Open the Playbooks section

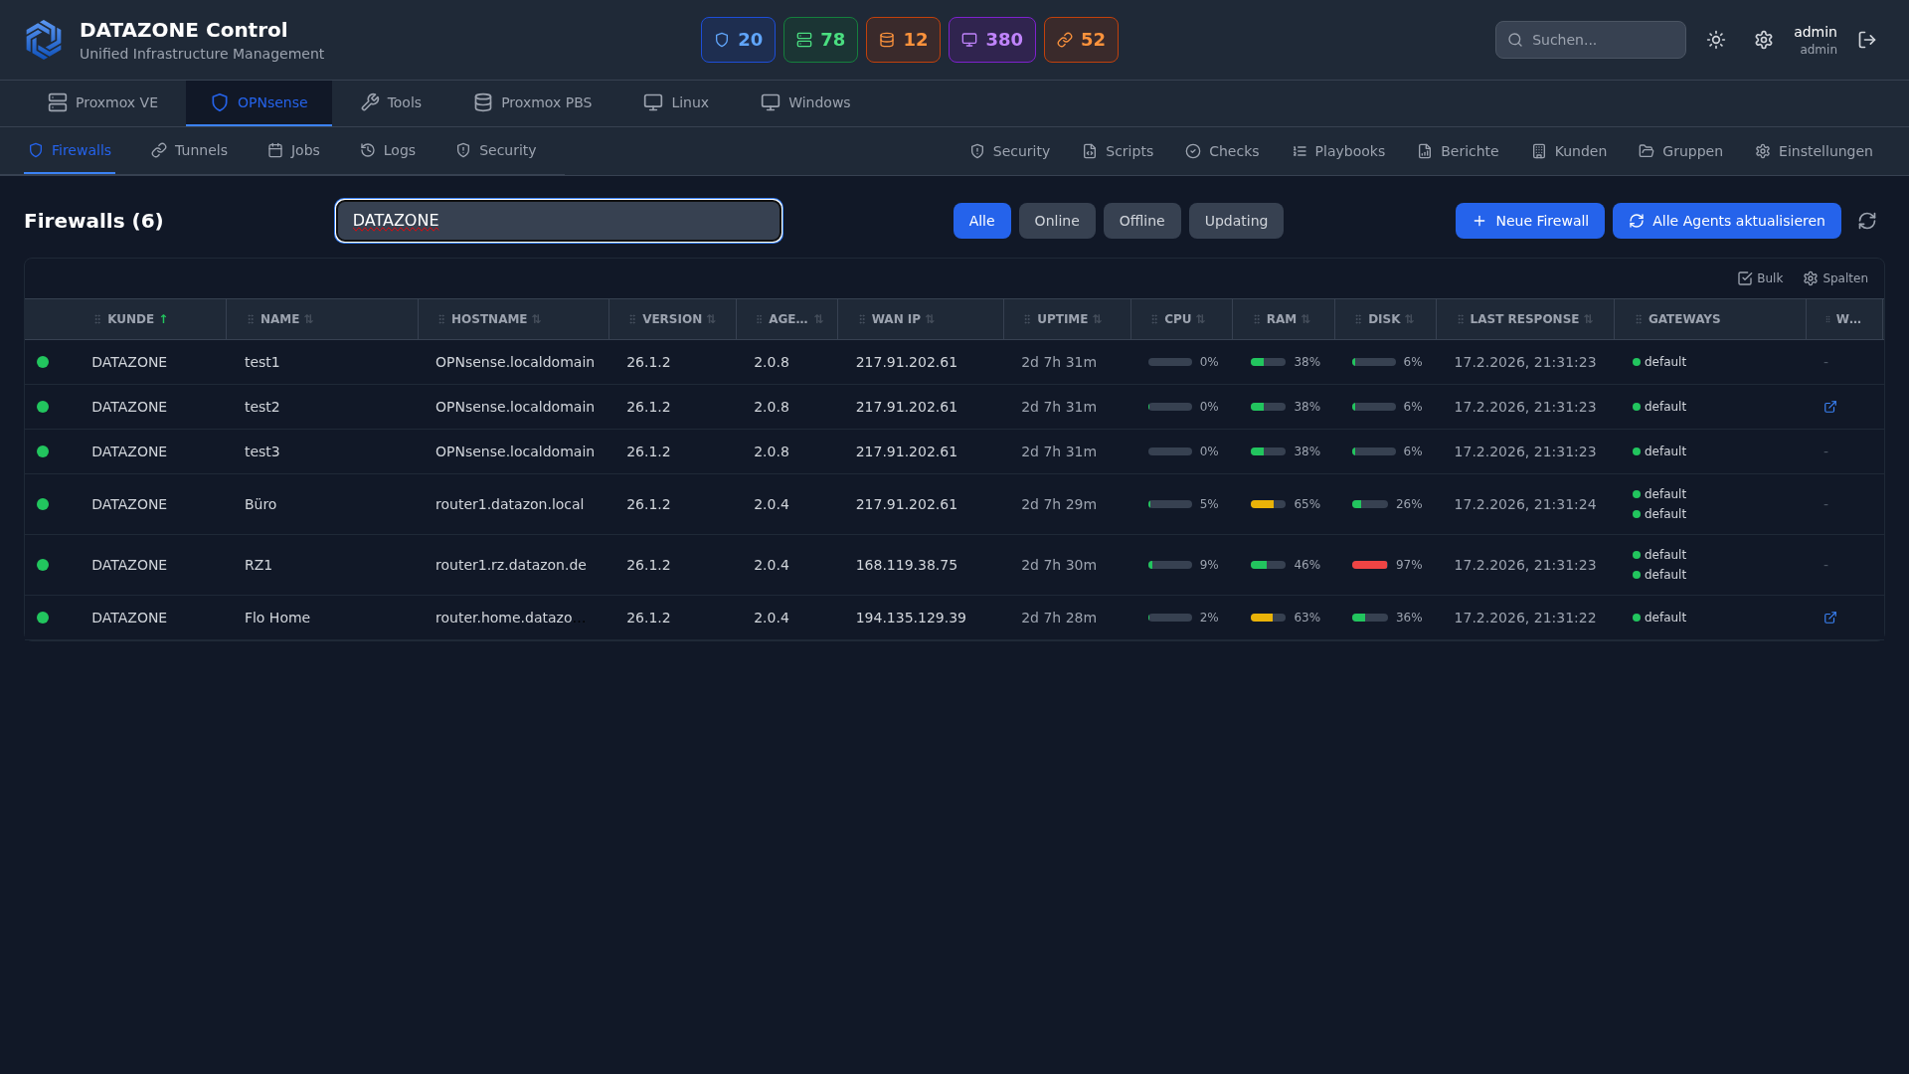click(1338, 151)
